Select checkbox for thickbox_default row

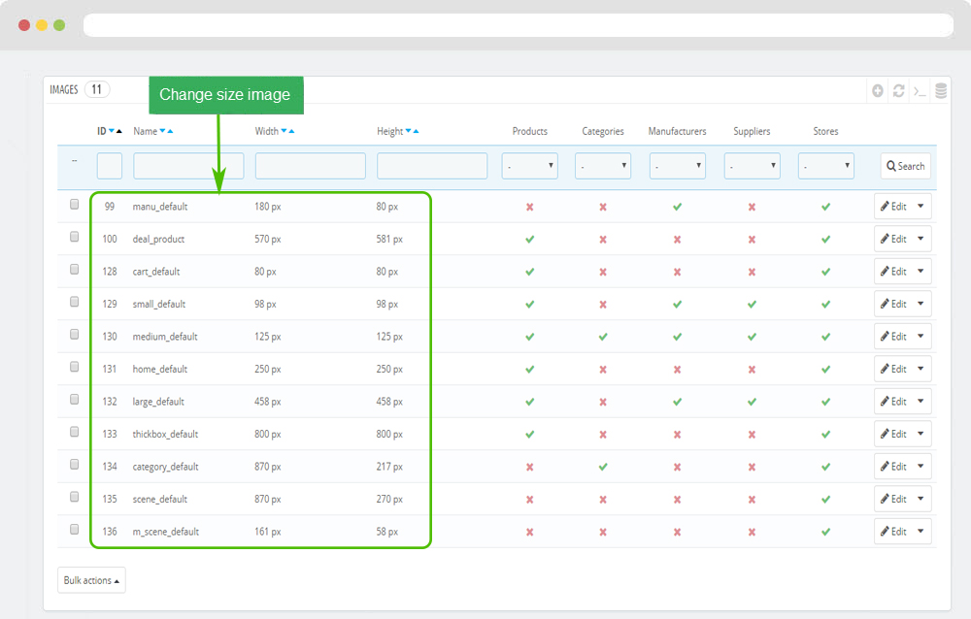click(75, 432)
